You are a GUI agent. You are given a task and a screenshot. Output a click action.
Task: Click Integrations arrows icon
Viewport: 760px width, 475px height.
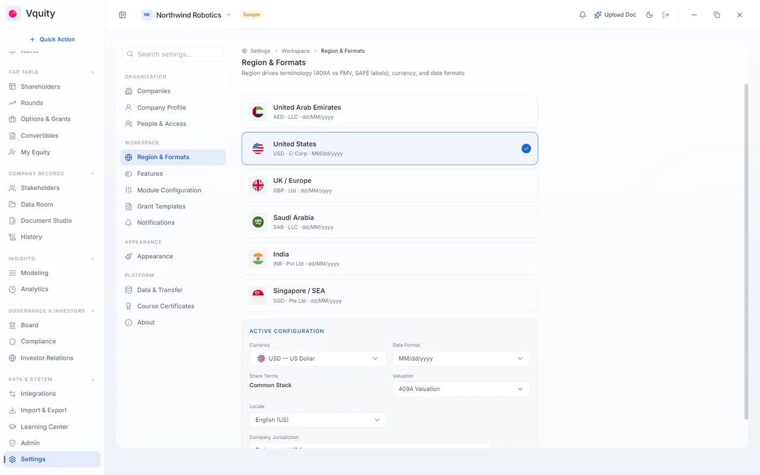pos(12,394)
